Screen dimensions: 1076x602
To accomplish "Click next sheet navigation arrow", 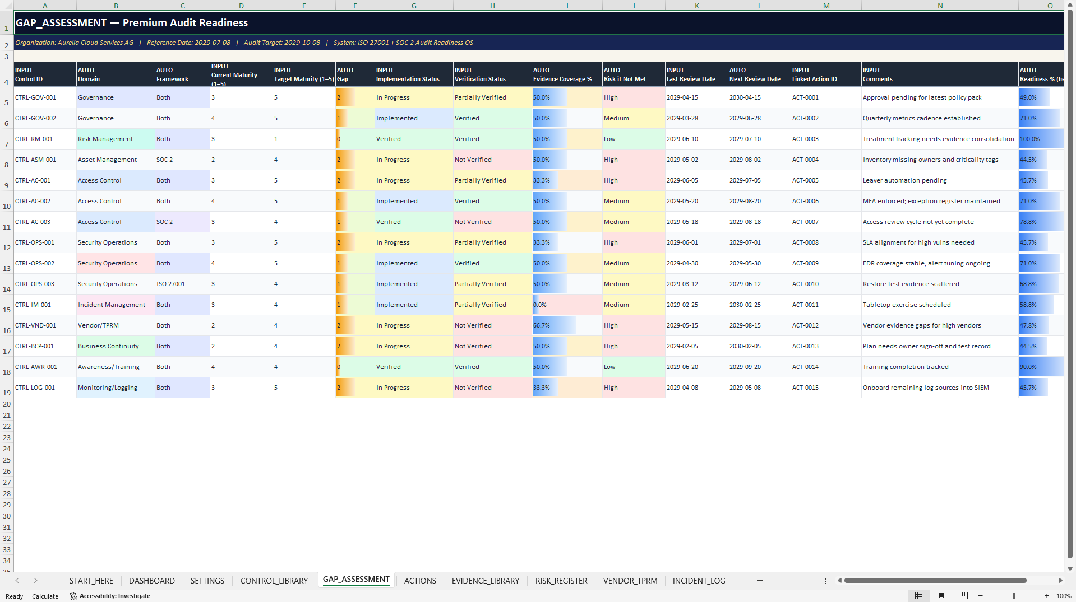I will point(35,581).
